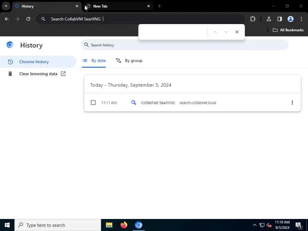
Task: Open the All Bookmarks folder
Action: coord(288,30)
